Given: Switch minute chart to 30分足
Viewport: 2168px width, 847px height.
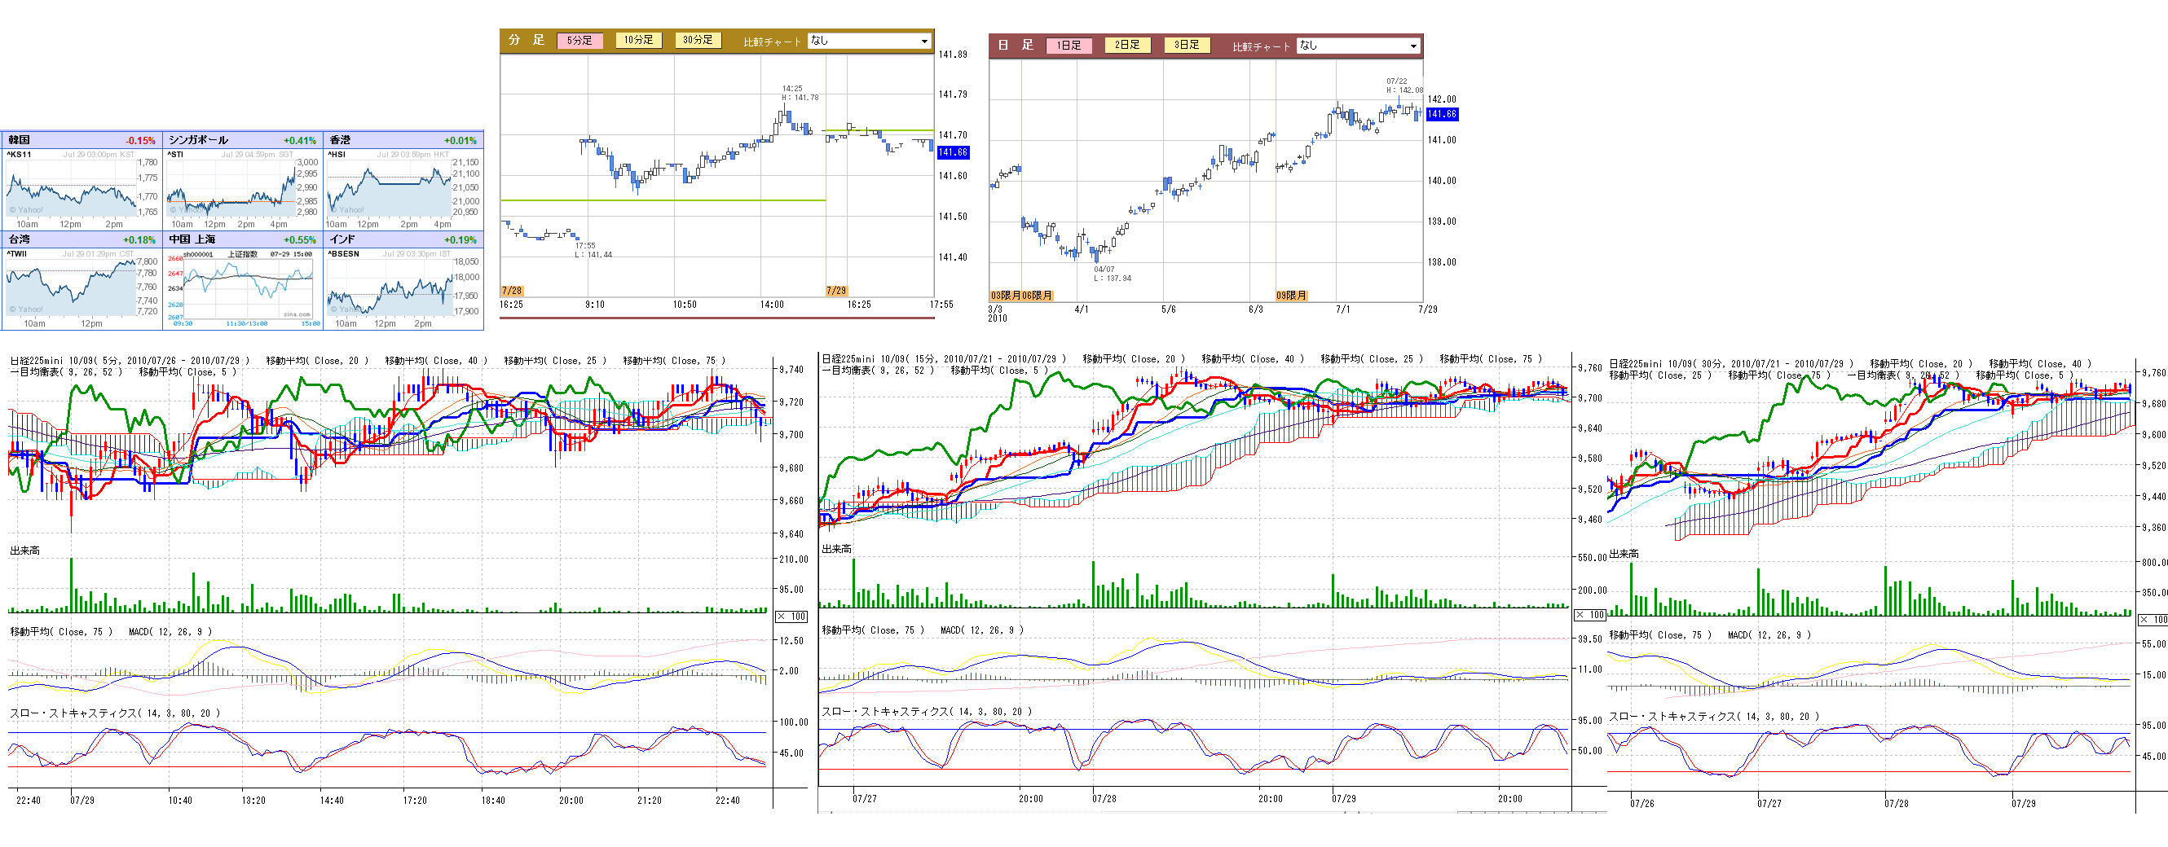Looking at the screenshot, I should click(697, 41).
